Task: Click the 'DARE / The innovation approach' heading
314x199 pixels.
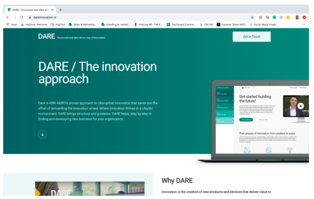Action: (x=97, y=73)
